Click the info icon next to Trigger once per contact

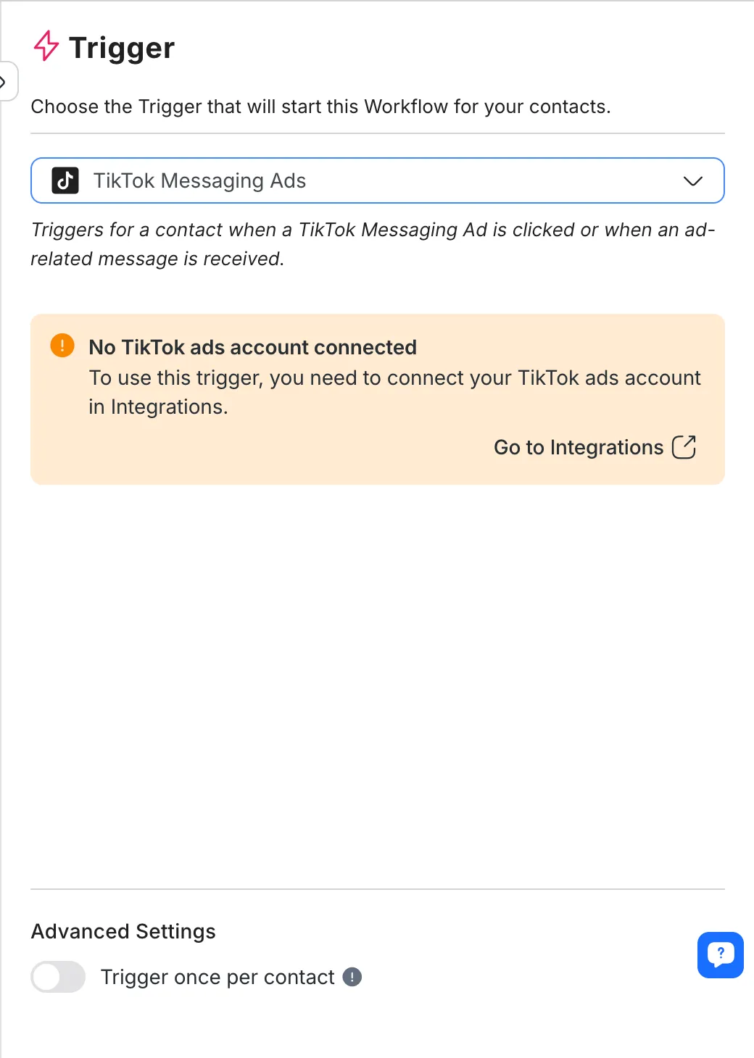(352, 977)
